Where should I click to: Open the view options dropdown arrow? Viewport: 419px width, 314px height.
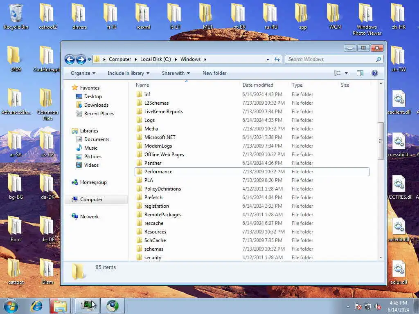click(x=346, y=73)
